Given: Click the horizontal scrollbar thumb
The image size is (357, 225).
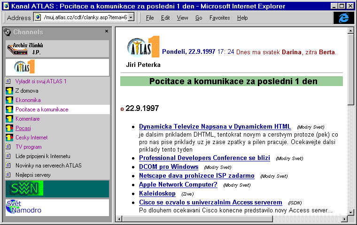Looking at the screenshot, I should tap(197, 219).
